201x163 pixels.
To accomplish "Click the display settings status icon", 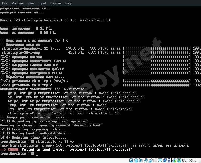I will tap(160, 160).
